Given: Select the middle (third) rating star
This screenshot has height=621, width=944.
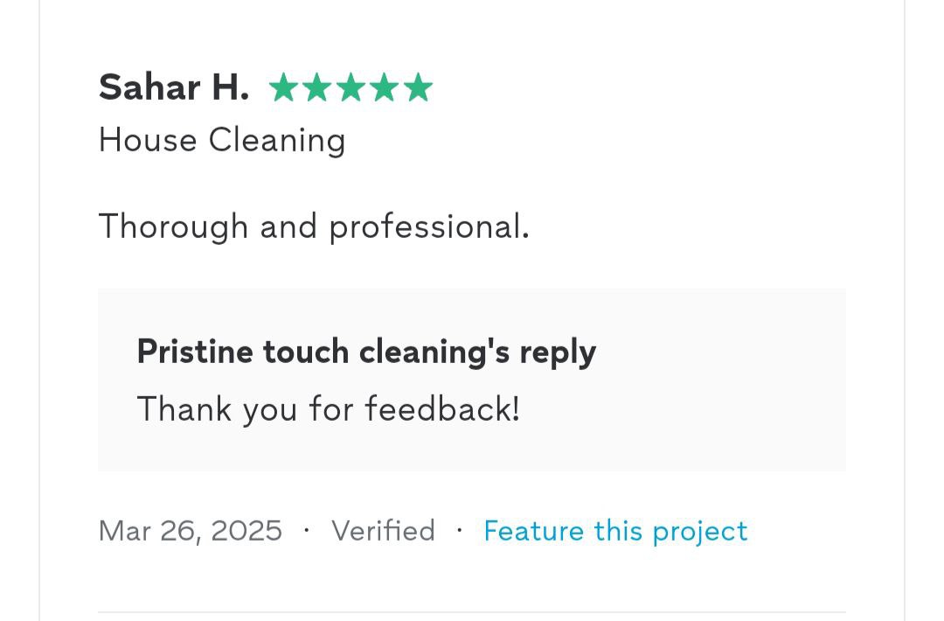Looking at the screenshot, I should 351,88.
